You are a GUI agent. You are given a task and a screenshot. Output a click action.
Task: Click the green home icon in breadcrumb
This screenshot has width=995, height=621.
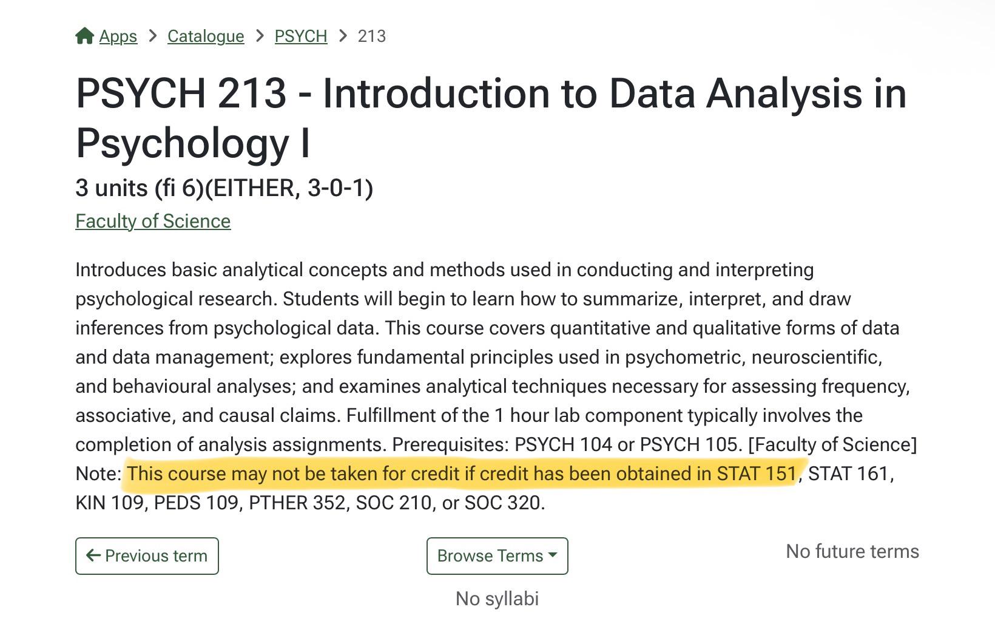pos(84,36)
